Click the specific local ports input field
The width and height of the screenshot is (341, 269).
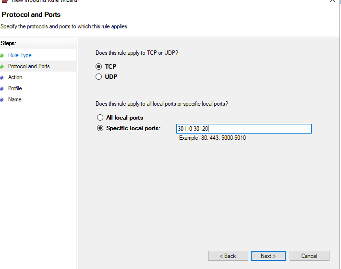point(244,129)
